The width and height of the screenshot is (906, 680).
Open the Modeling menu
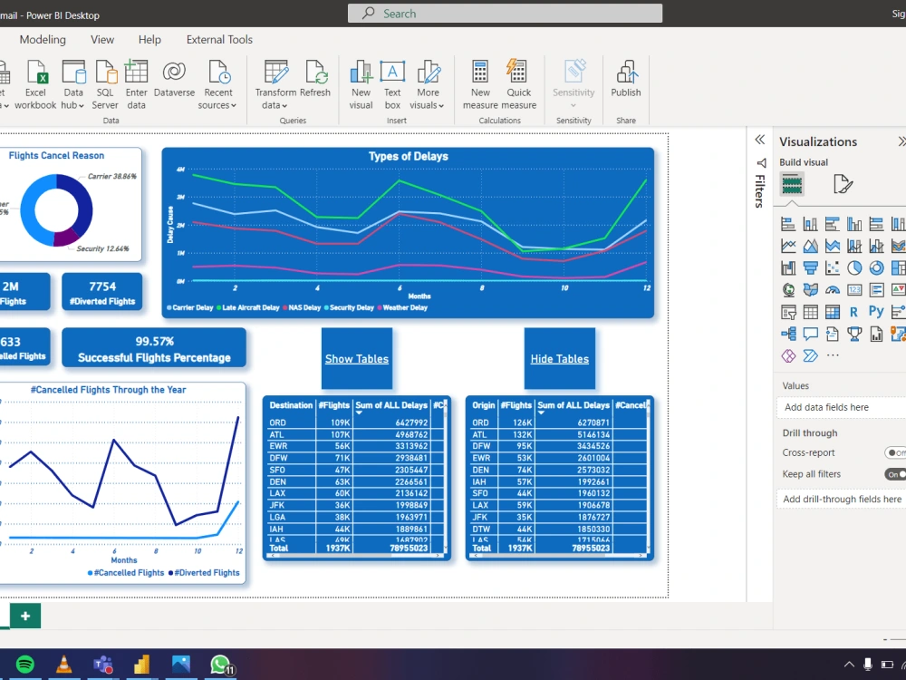pyautogui.click(x=42, y=40)
